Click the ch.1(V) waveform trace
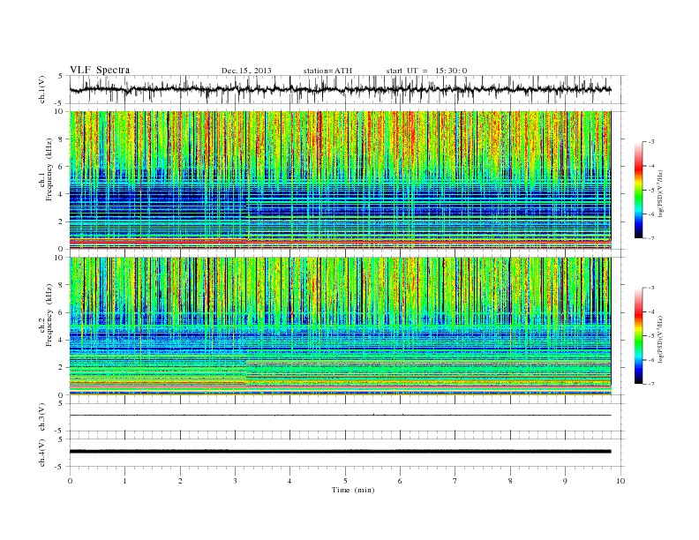Image resolution: width=699 pixels, height=540 pixels. (340, 89)
